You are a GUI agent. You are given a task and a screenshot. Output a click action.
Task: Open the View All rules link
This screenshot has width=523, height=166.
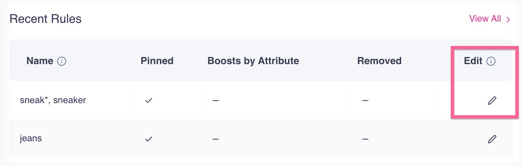[485, 19]
